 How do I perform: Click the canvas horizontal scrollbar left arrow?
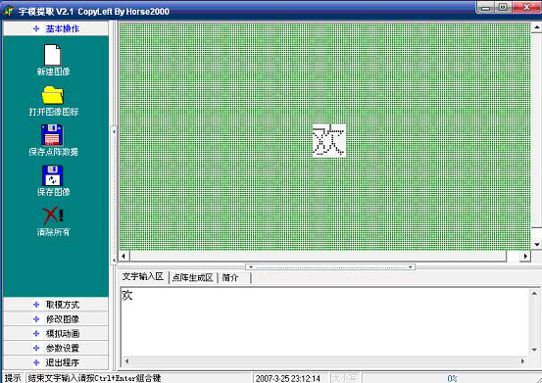coord(123,257)
